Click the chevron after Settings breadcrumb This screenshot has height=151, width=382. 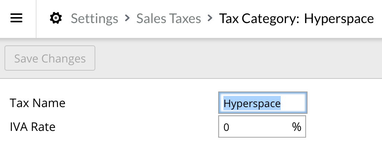tap(127, 18)
